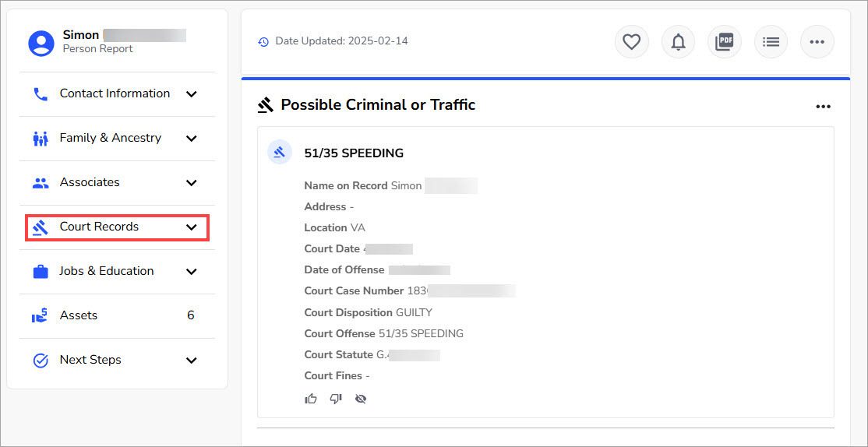Open the list view icon
868x447 pixels.
771,42
